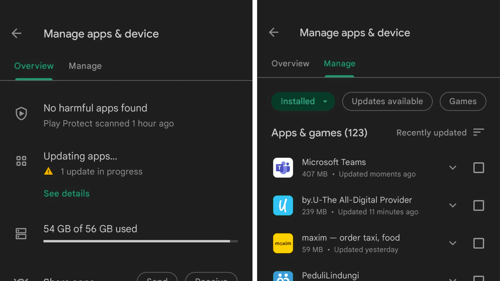Switch to Overview tab on right screen
The width and height of the screenshot is (500, 281).
pyautogui.click(x=290, y=63)
